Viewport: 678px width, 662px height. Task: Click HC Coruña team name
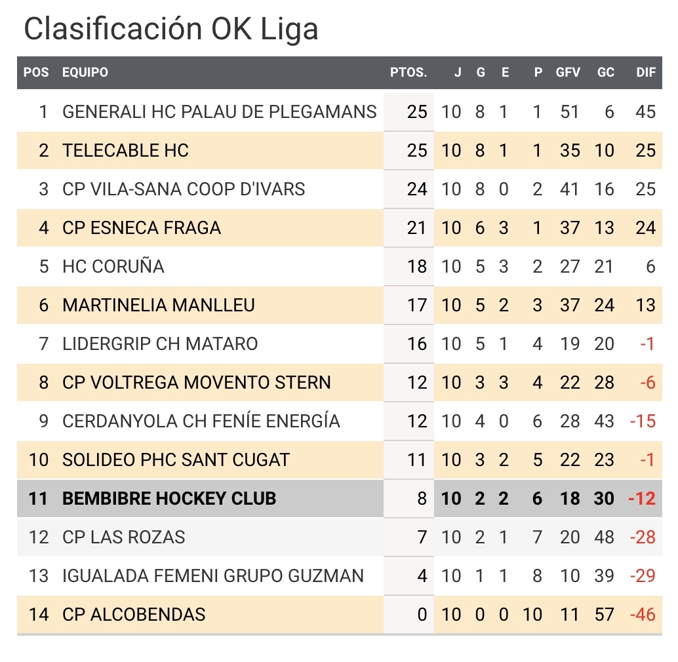(x=113, y=267)
